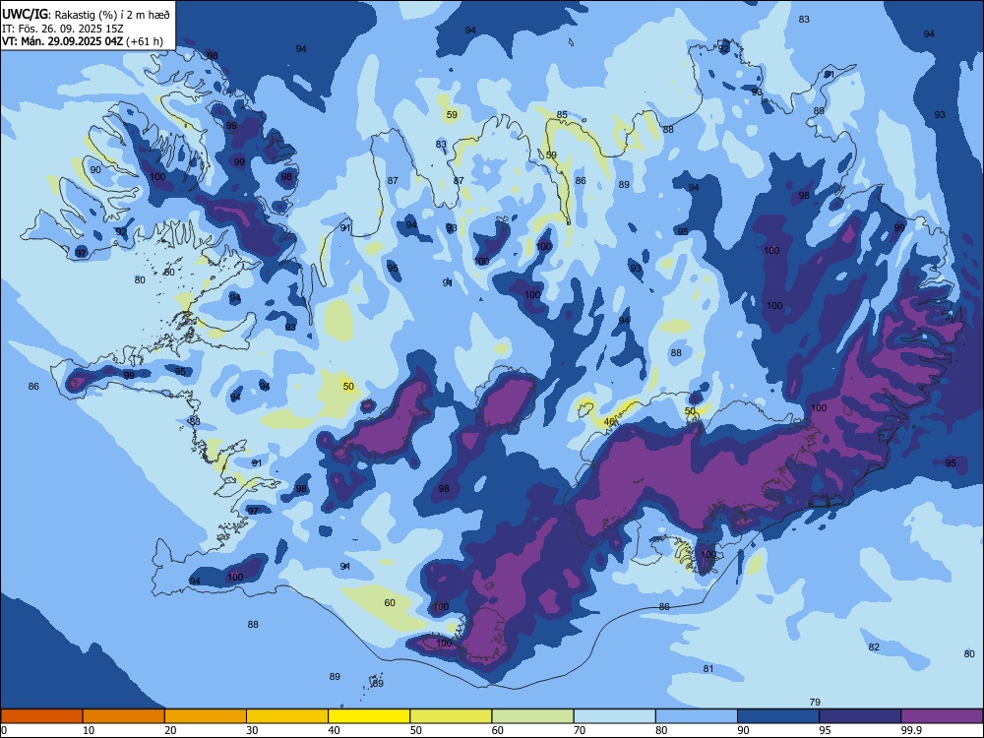This screenshot has height=738, width=984.
Task: Click the '10' legend tick label
Action: coord(89,730)
